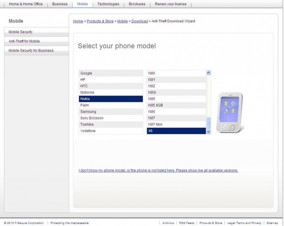Select Palm in the brand list
This screenshot has height=226, width=284.
coord(111,105)
